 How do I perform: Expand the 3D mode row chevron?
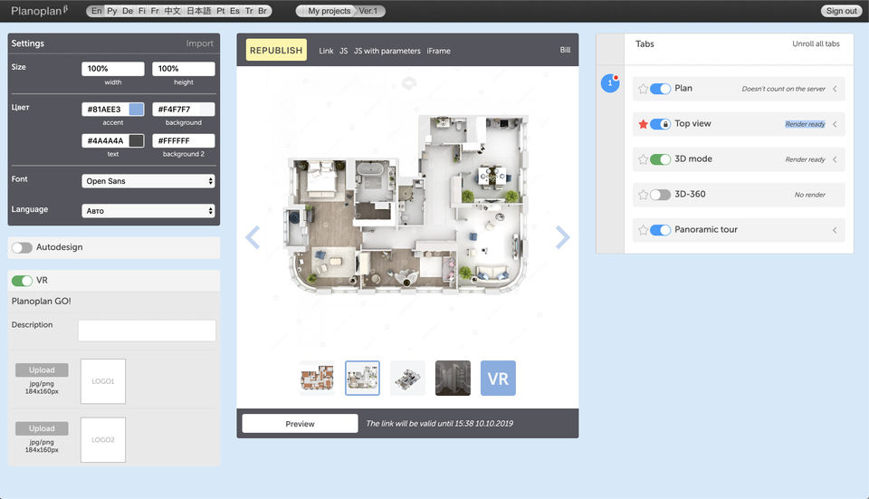pos(835,159)
